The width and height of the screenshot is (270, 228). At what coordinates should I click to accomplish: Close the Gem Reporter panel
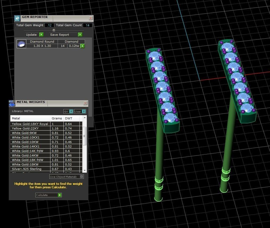91,18
